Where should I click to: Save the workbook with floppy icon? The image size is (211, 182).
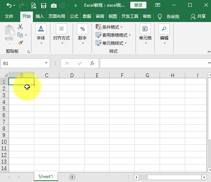pos(44,6)
